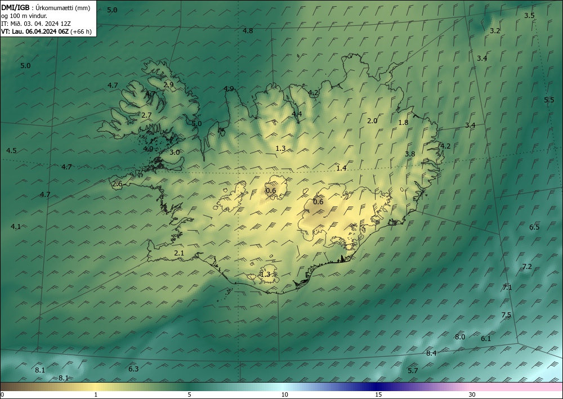563x399 pixels.
Task: Select the value '7.5' on the map
Action: tap(506, 315)
